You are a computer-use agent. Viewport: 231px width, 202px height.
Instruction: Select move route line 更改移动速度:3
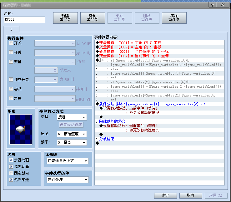159,130
